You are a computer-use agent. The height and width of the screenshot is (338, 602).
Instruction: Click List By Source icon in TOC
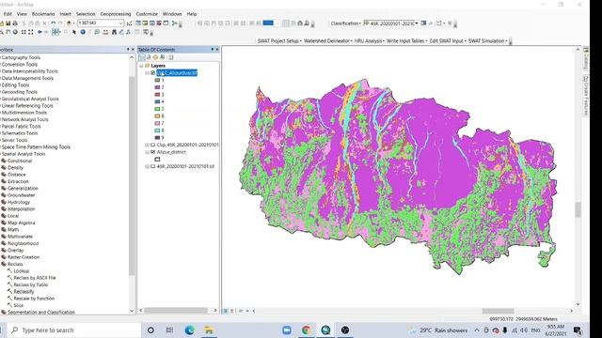point(149,57)
